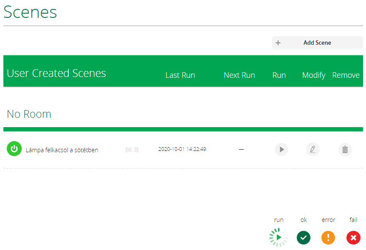Run the Lámpa felkacsol a sötétben scene
366x250 pixels.
[281, 149]
